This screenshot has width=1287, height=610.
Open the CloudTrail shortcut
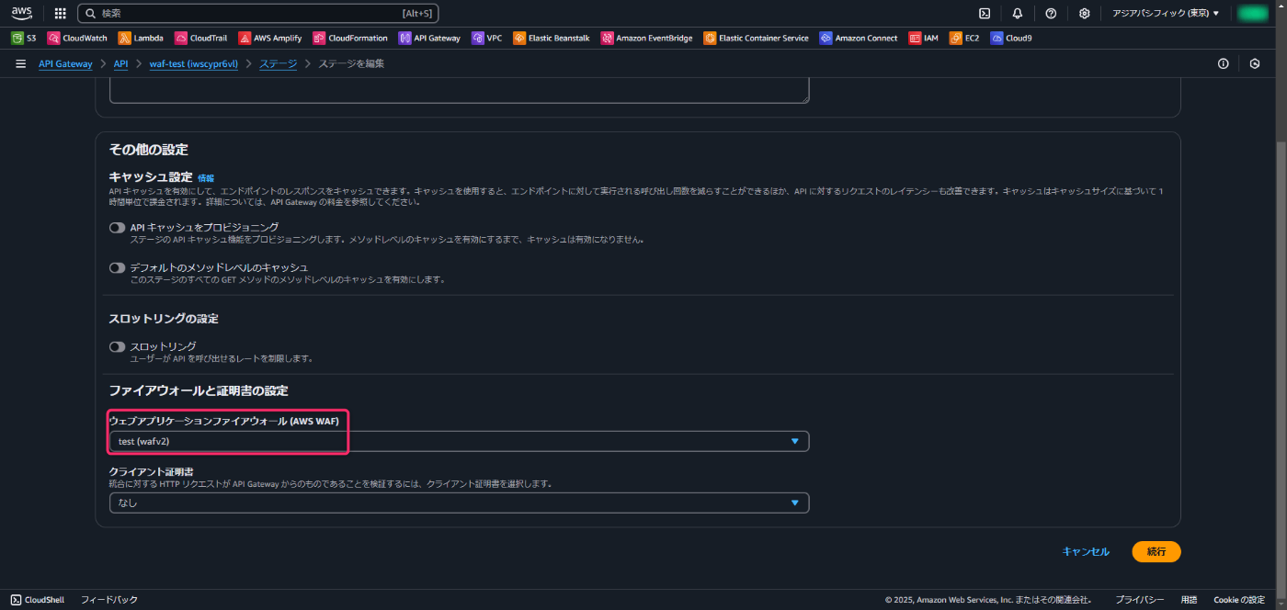(x=201, y=38)
